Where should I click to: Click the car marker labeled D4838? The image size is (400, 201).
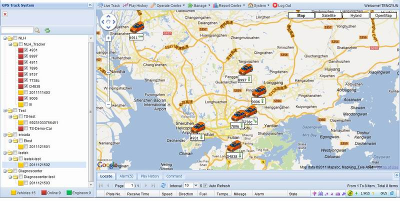point(234,145)
